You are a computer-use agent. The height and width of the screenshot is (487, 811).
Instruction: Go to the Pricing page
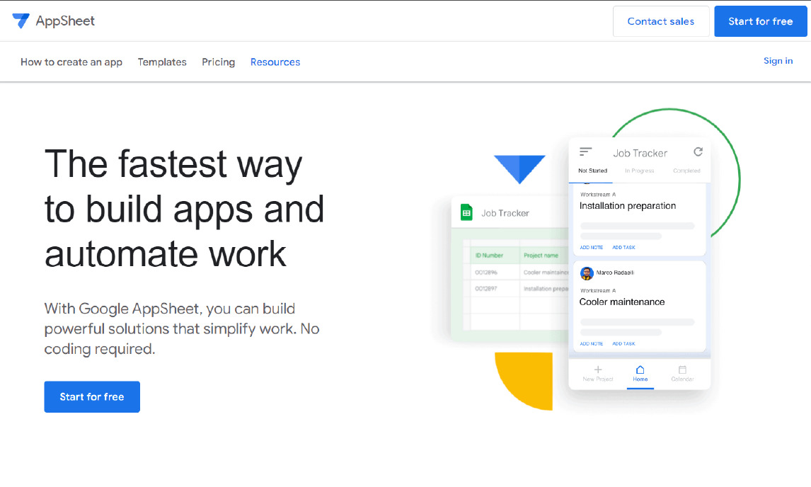pyautogui.click(x=218, y=62)
